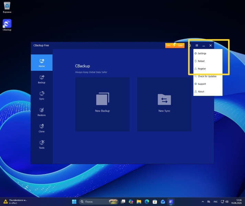The image size is (245, 206).
Task: Click the 'CBackup Free' window title
Action: point(41,45)
